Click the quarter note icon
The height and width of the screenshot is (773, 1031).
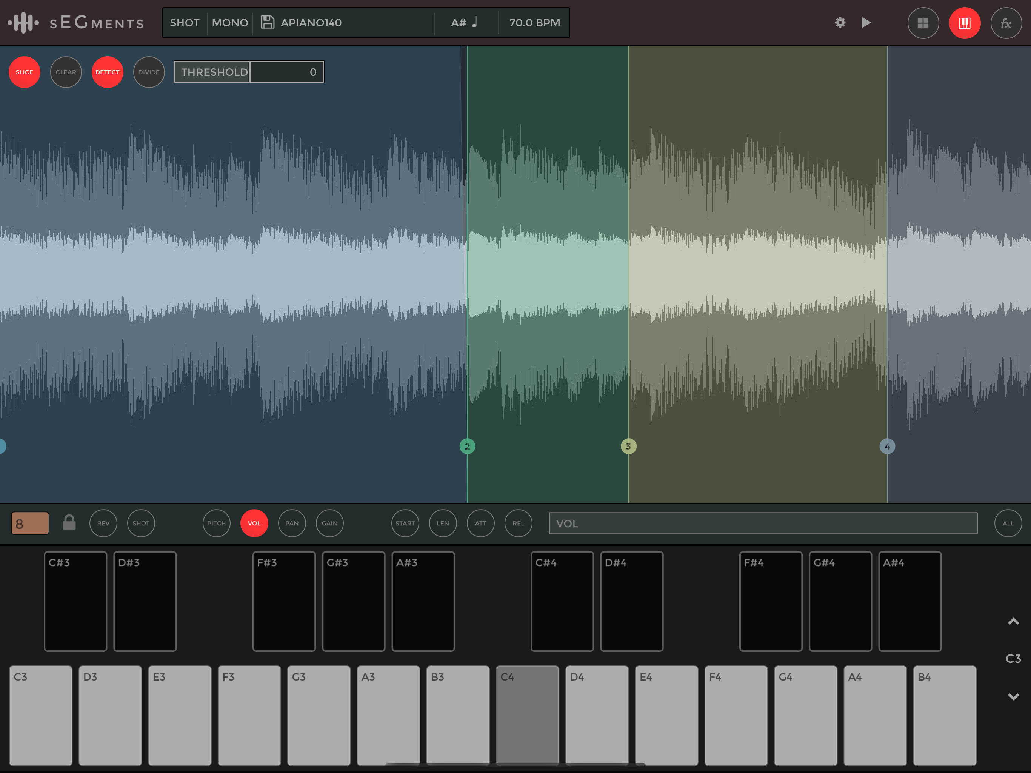(x=475, y=22)
